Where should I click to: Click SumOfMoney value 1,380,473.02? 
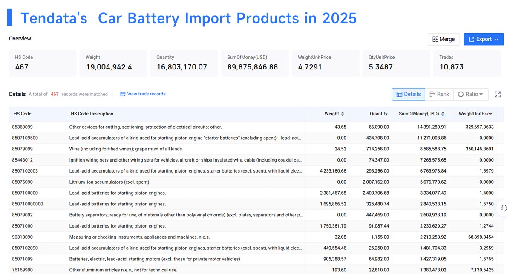[x=433, y=270]
